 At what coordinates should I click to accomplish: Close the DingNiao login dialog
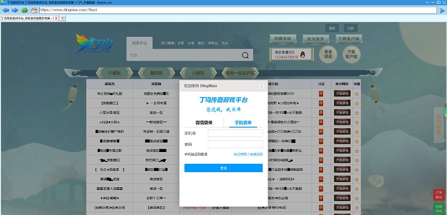click(x=261, y=86)
